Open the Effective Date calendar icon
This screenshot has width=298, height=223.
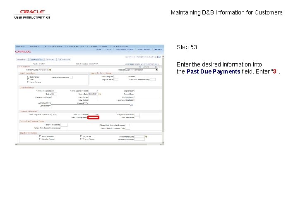pos(50,70)
